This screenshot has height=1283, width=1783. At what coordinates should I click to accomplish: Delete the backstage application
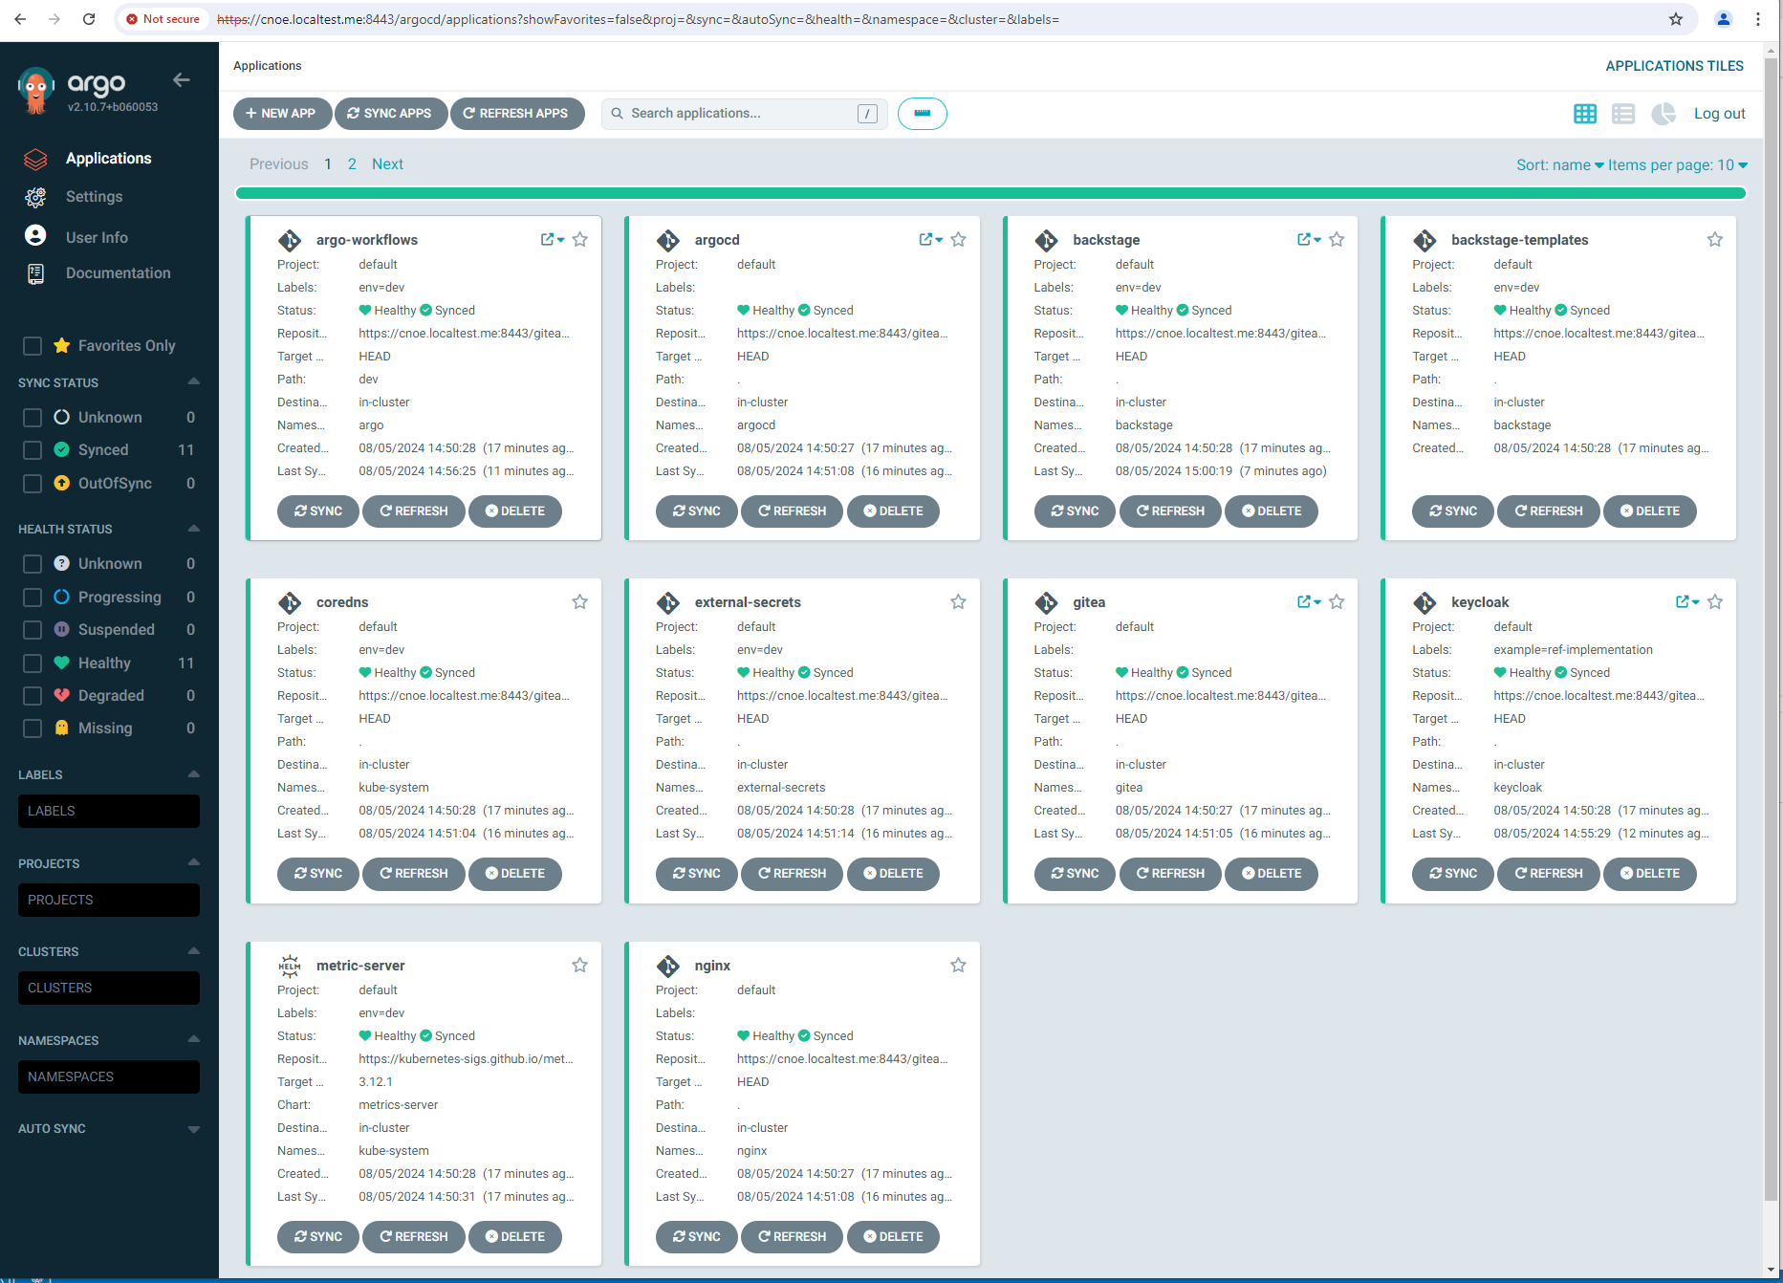pos(1271,511)
